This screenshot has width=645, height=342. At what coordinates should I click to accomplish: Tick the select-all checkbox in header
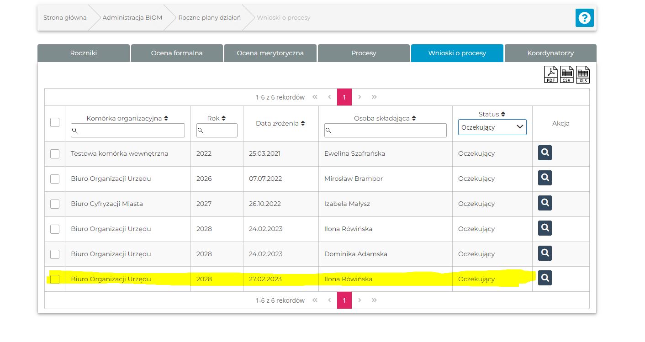[x=55, y=122]
